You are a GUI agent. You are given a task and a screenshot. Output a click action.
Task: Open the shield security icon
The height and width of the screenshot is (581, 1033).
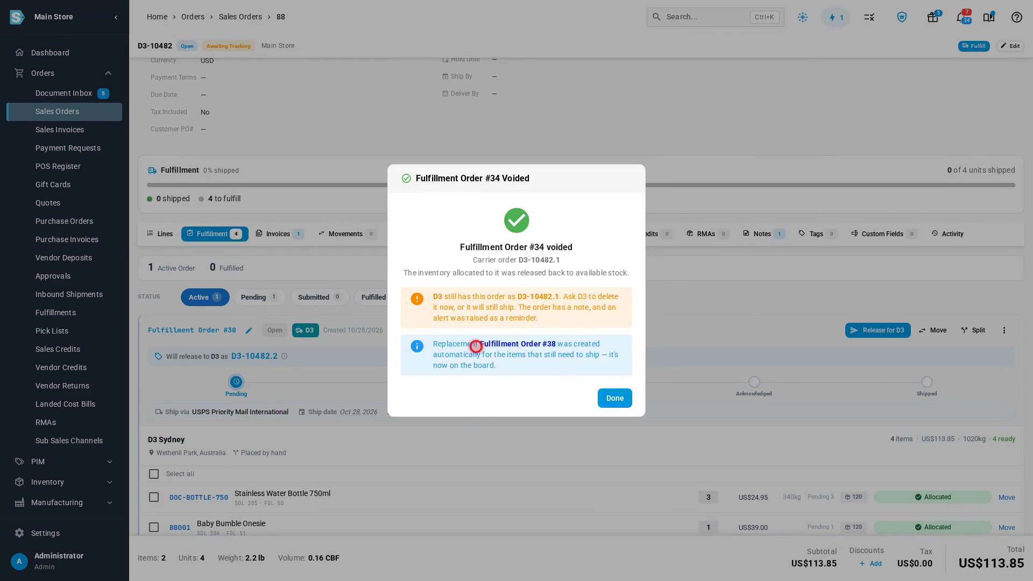tap(902, 17)
